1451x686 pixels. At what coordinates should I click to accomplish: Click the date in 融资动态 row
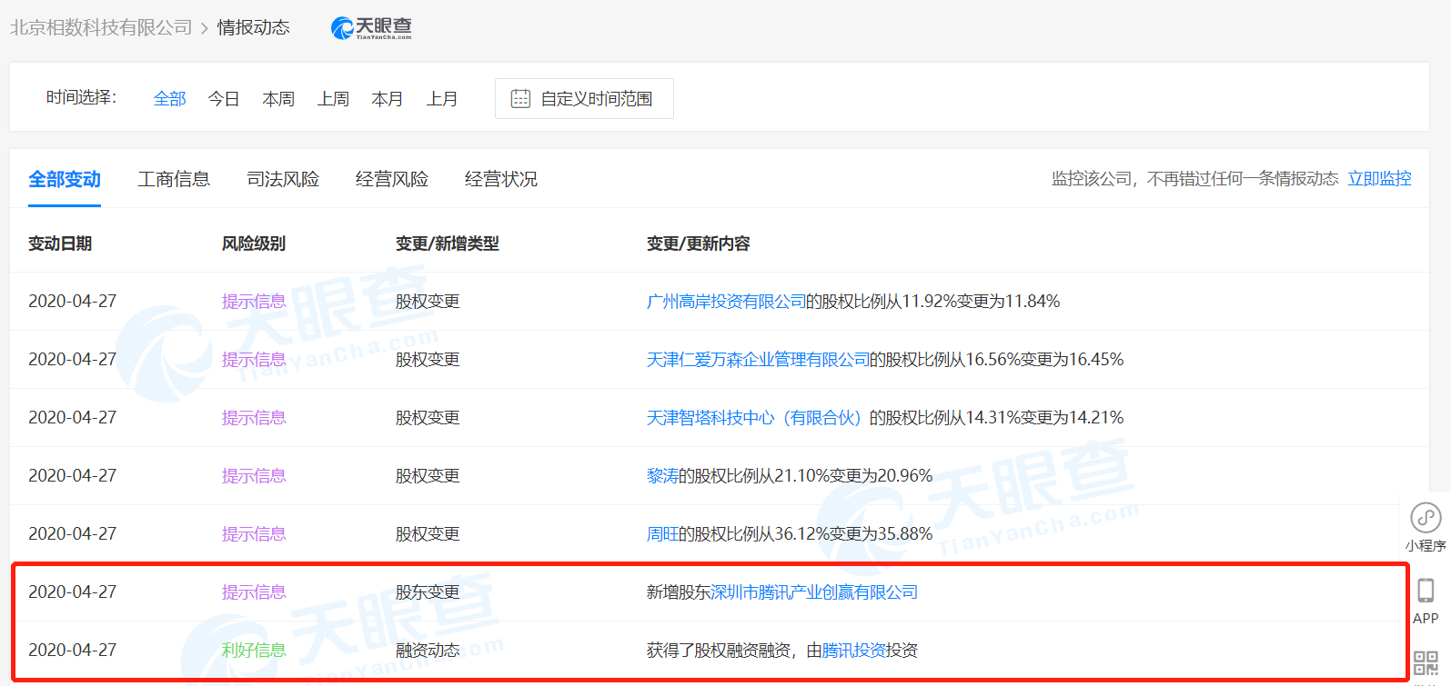(x=73, y=650)
